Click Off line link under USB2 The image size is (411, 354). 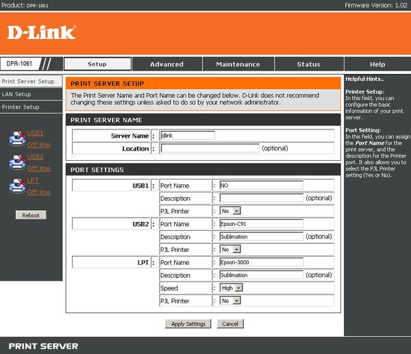tap(38, 168)
